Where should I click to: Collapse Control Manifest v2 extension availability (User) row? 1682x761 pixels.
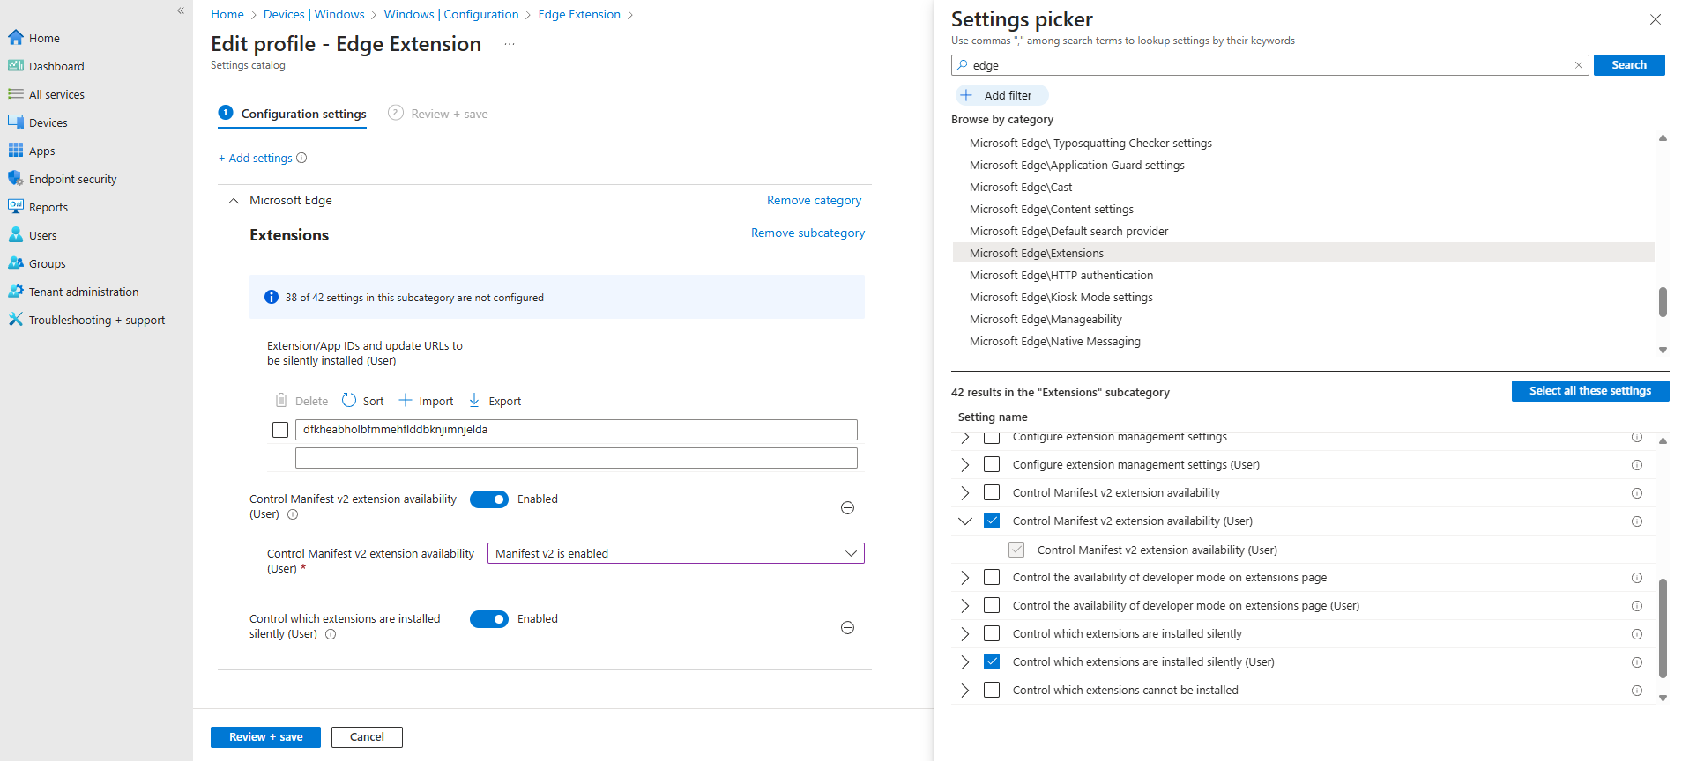965,521
